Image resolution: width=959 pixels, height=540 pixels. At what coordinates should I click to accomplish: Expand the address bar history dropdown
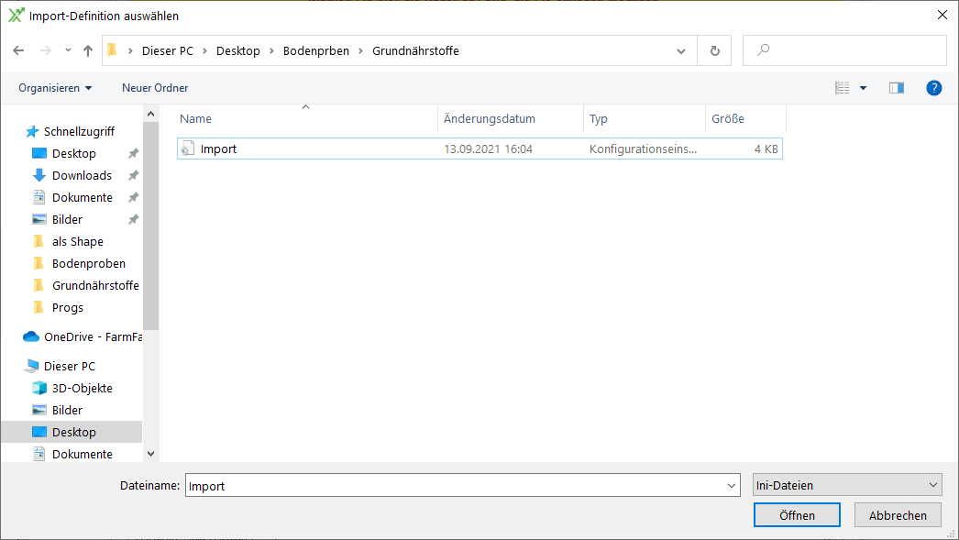680,51
